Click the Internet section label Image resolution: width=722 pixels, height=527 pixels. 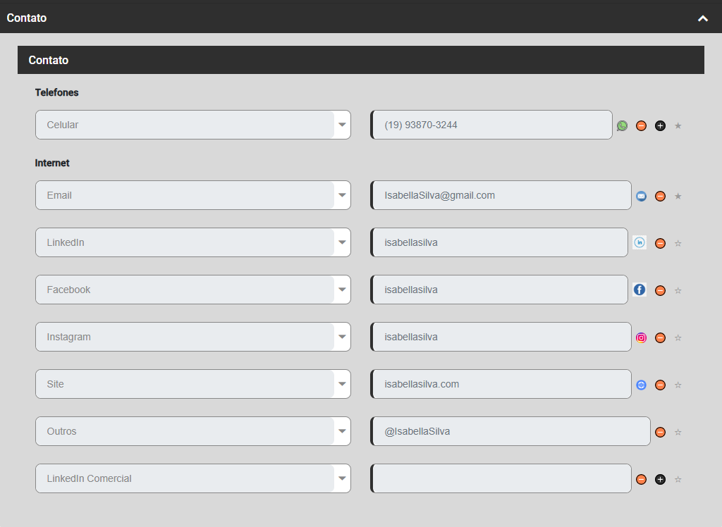coord(52,163)
